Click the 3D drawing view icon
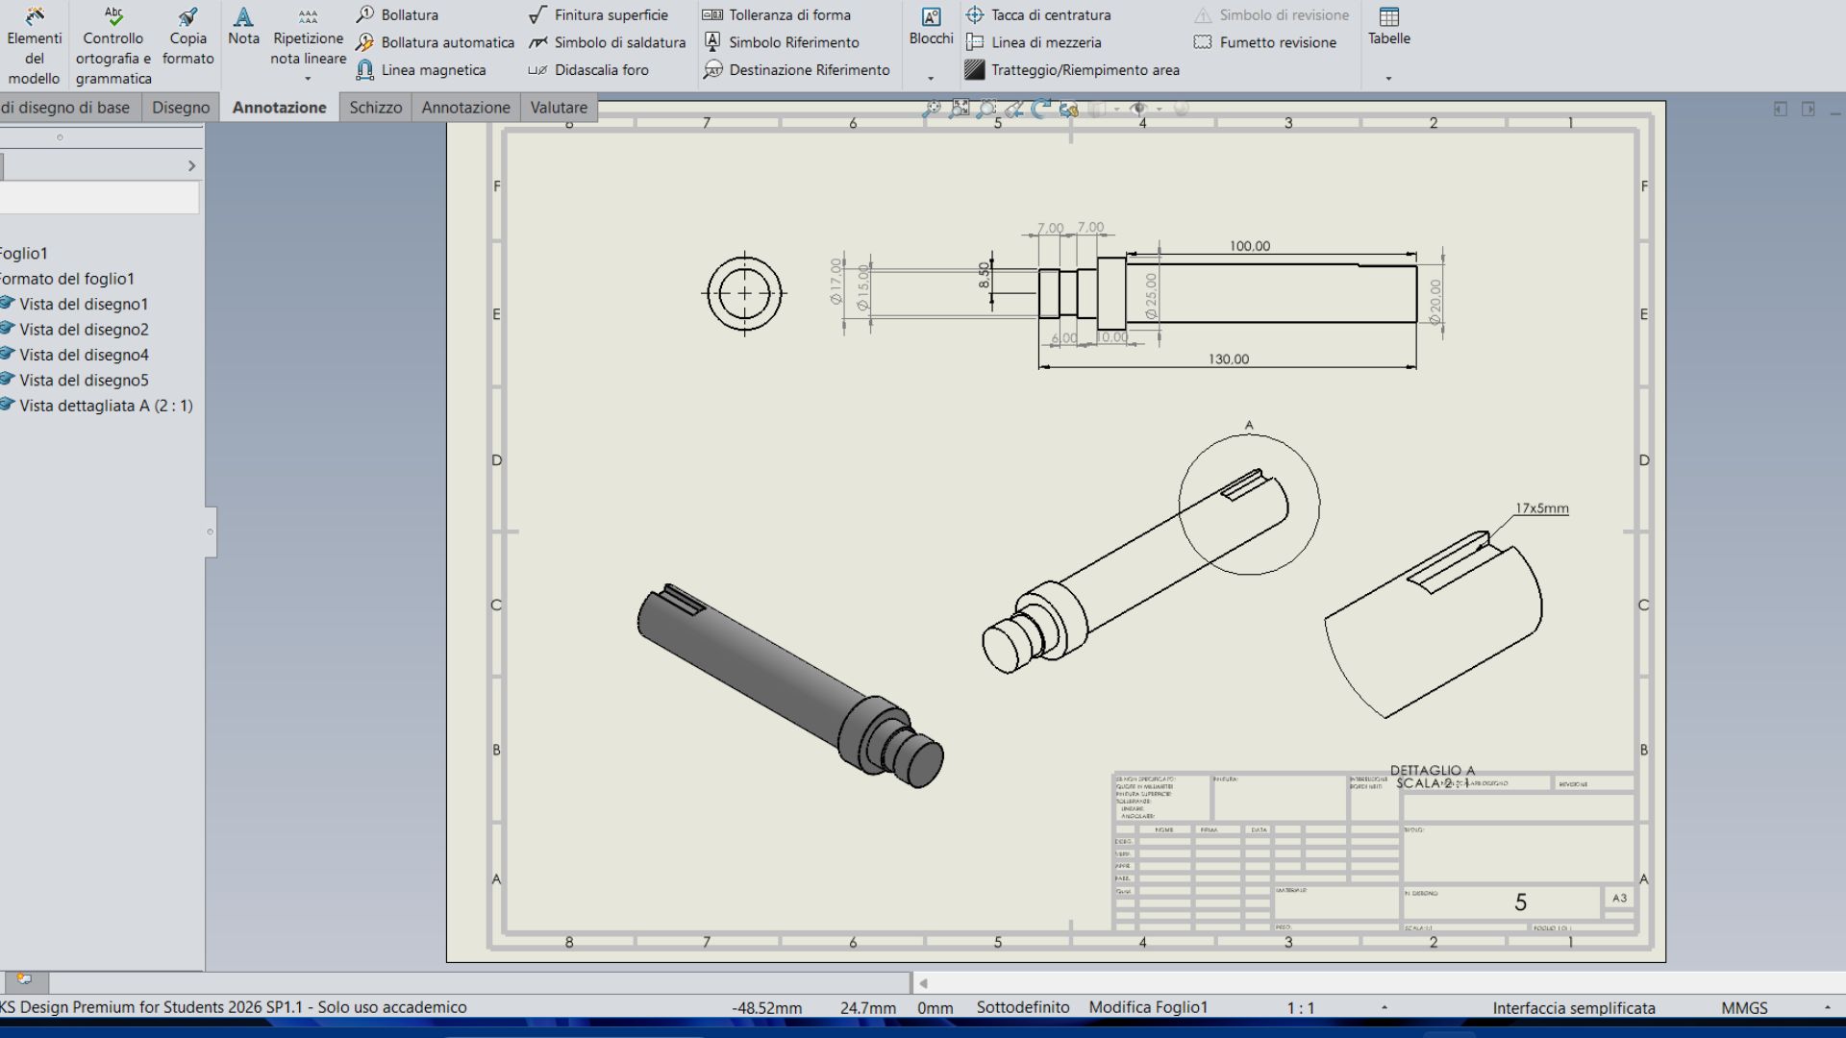 pos(1068,110)
